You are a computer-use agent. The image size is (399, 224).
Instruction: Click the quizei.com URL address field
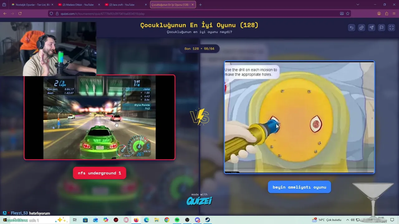click(x=199, y=14)
